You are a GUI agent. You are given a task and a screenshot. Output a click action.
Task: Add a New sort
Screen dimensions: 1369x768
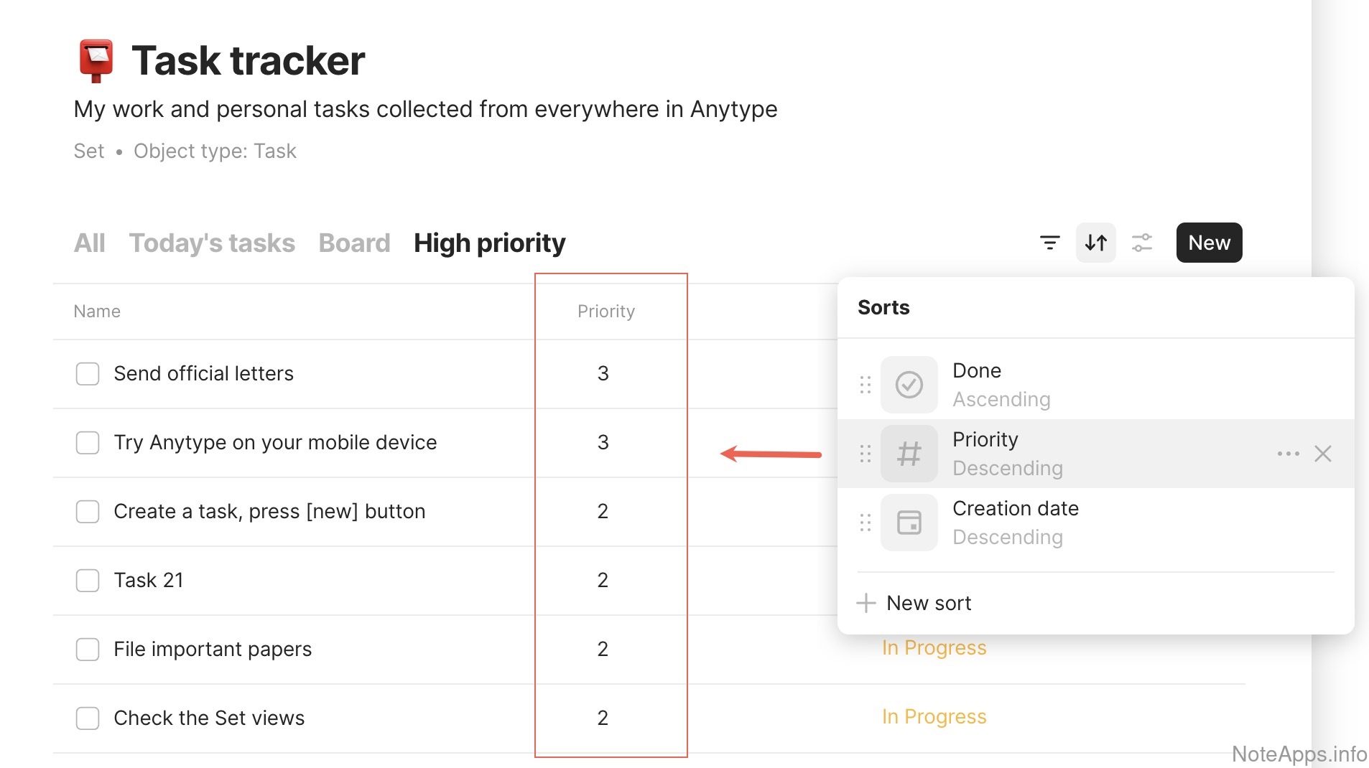tap(914, 603)
